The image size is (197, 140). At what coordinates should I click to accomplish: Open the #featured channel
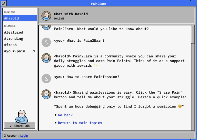(x=13, y=32)
